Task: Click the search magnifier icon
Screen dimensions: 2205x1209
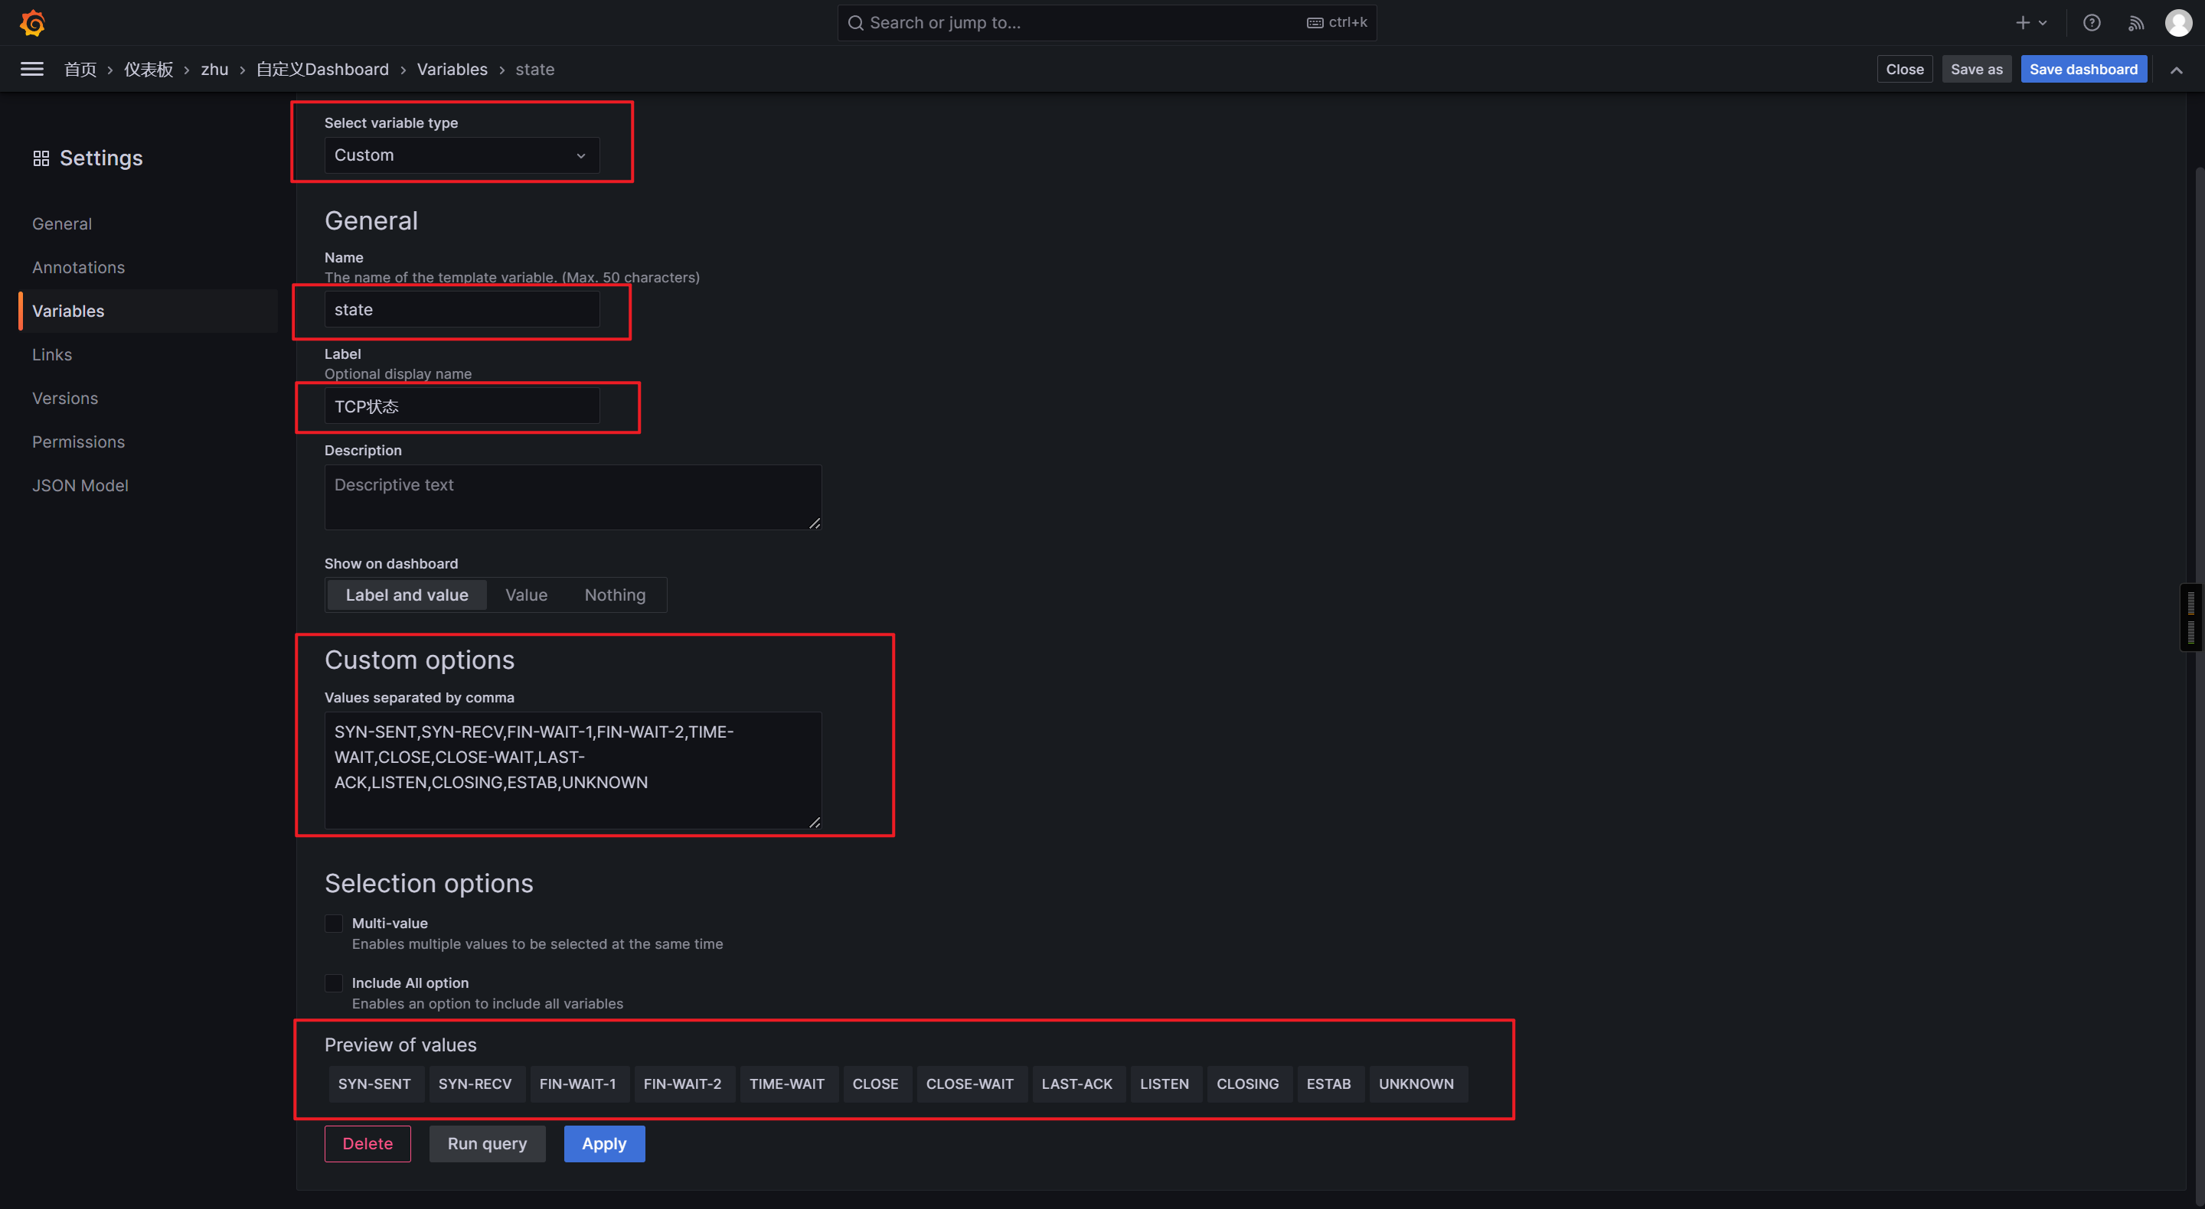Action: [855, 23]
